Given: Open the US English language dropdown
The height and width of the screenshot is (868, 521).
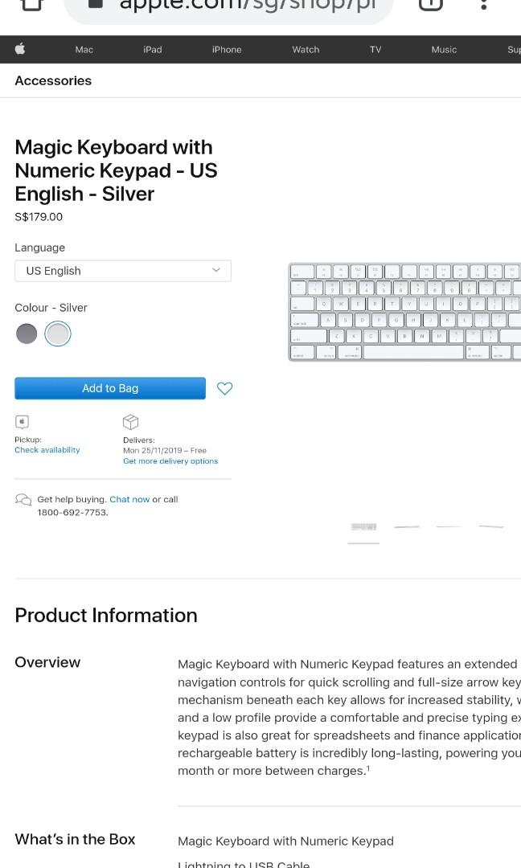Looking at the screenshot, I should [123, 271].
